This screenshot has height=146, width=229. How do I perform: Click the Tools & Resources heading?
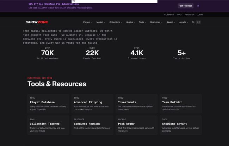57,84
